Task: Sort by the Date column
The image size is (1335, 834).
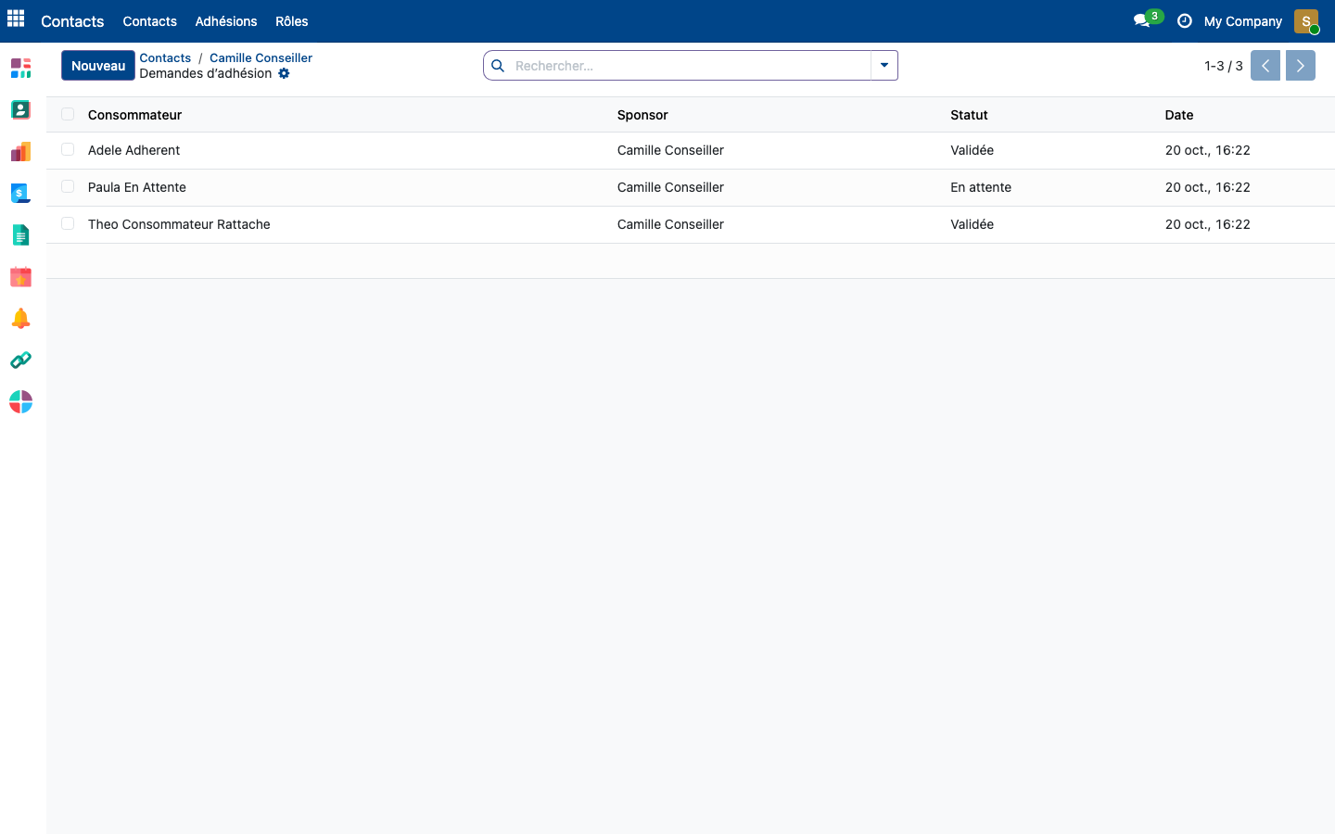Action: point(1179,115)
